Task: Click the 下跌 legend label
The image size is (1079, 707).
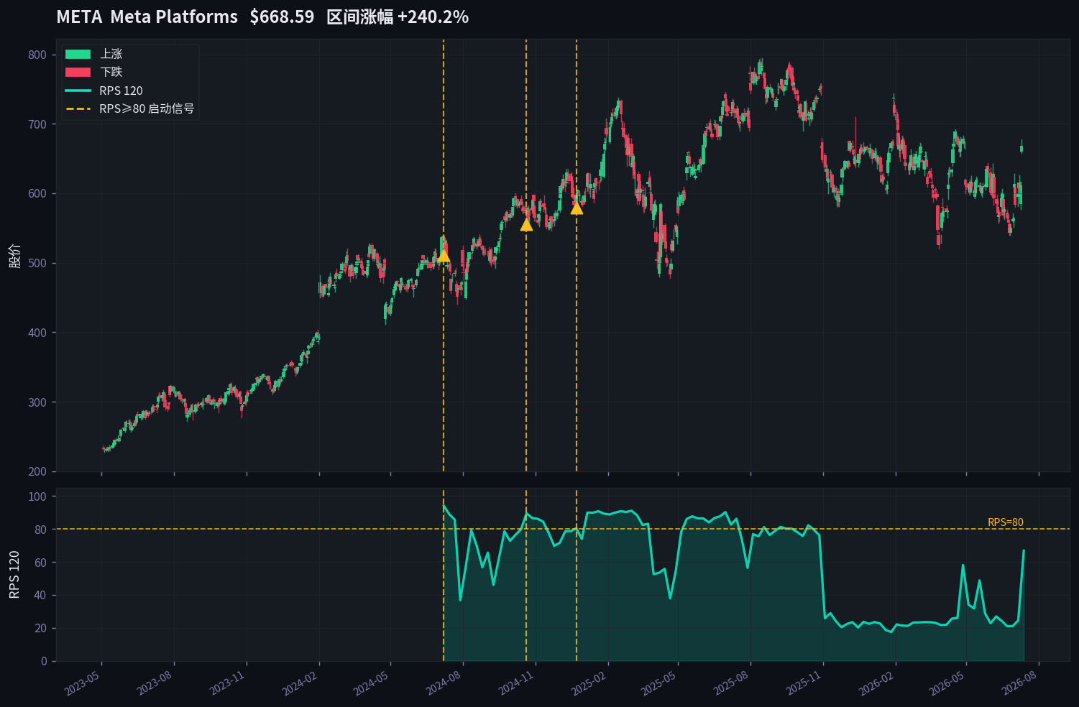Action: (x=111, y=72)
